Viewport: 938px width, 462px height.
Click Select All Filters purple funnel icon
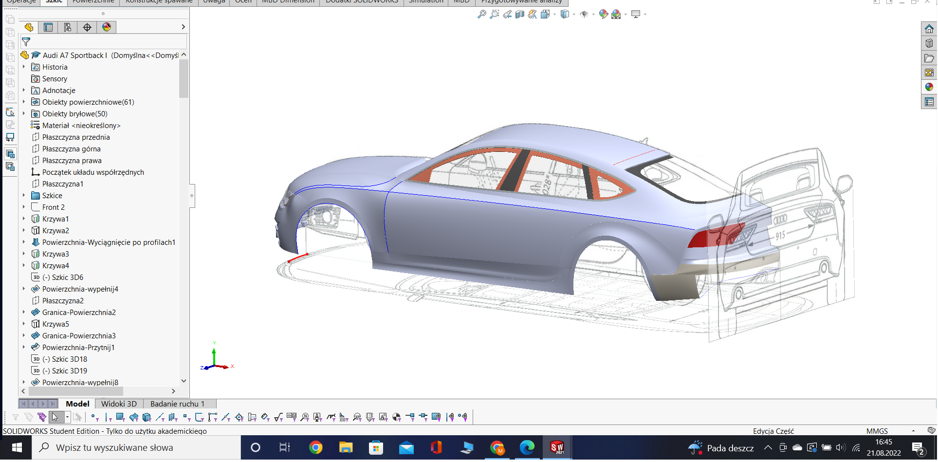click(42, 417)
